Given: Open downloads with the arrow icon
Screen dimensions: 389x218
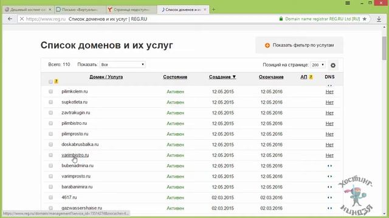Looking at the screenshot, I should pyautogui.click(x=379, y=19).
